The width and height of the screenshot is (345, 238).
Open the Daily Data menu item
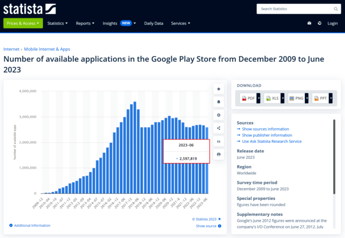[154, 23]
